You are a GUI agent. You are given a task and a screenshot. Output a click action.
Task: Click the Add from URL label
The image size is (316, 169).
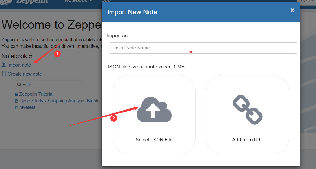[248, 140]
